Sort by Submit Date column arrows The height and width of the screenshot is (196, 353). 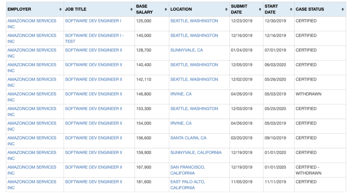point(260,9)
